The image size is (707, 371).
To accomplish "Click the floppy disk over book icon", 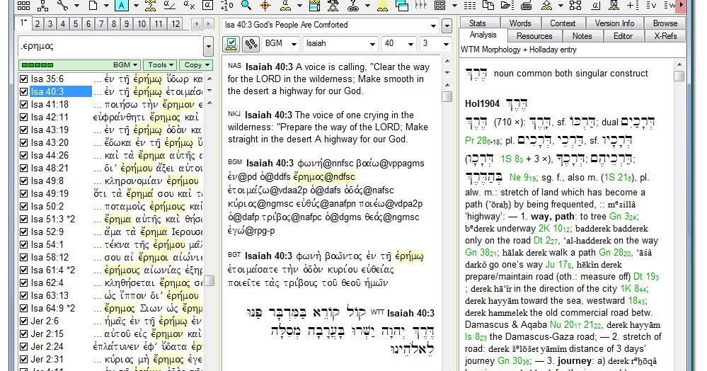I will pyautogui.click(x=614, y=6).
